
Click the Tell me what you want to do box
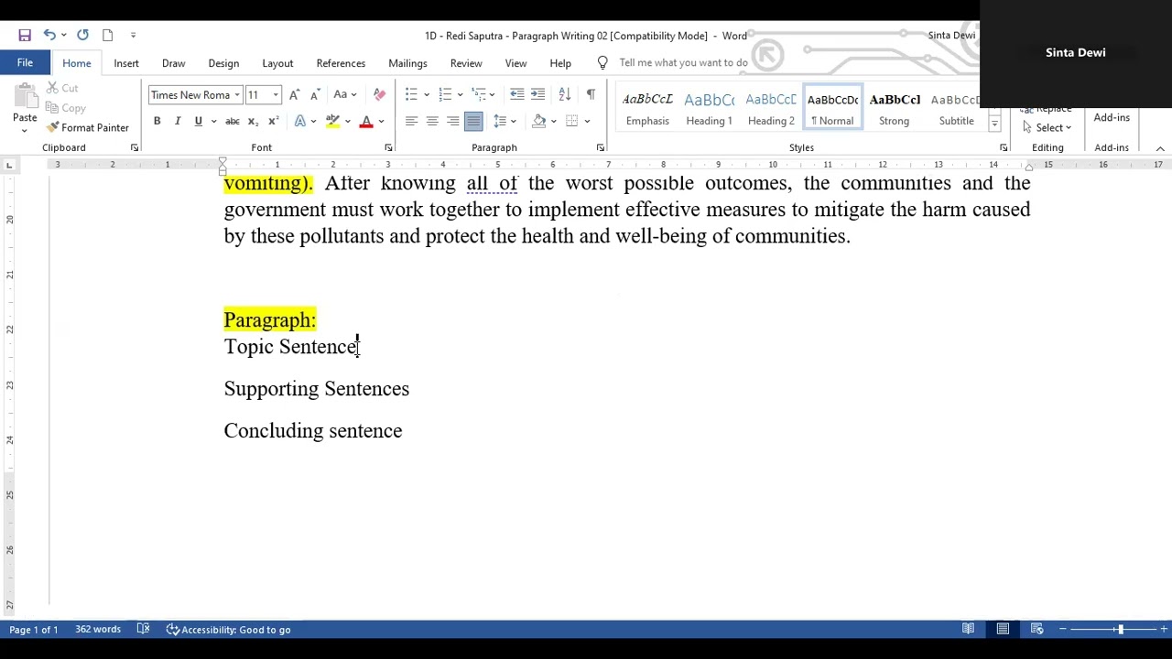[683, 62]
